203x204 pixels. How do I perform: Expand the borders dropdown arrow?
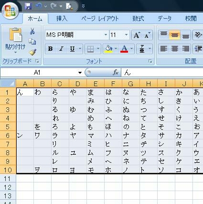coord(98,49)
